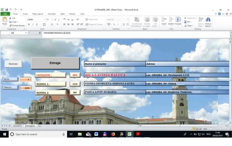Viewport: 232px width, 146px height.
Task: Click the Insert Function fx button
Action: click(40, 33)
